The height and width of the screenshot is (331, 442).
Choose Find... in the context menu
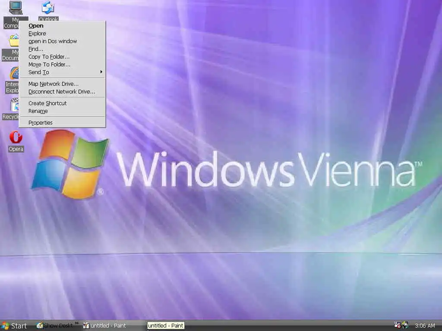[62, 49]
